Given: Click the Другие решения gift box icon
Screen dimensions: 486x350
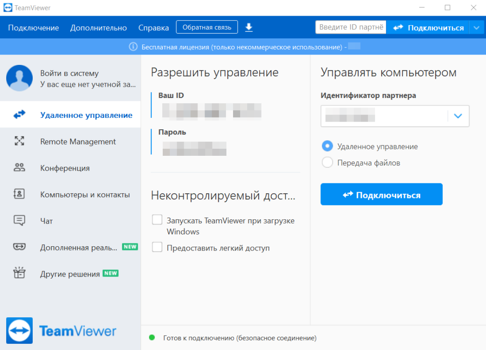Looking at the screenshot, I should pyautogui.click(x=19, y=273).
